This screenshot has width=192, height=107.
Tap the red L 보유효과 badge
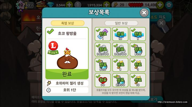click(x=53, y=48)
